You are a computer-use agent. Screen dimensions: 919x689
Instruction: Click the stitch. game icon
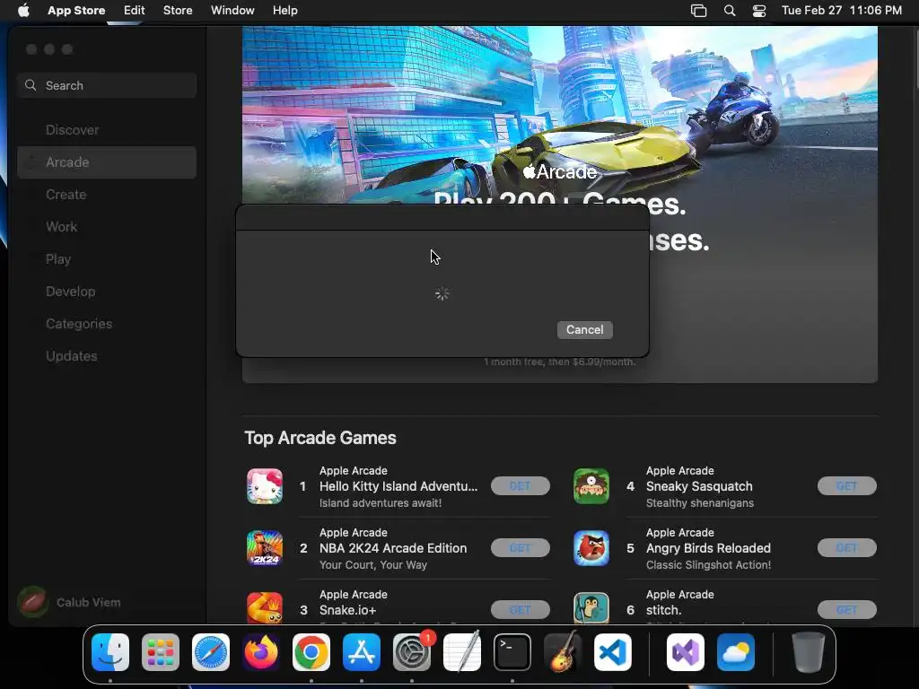[x=591, y=608]
